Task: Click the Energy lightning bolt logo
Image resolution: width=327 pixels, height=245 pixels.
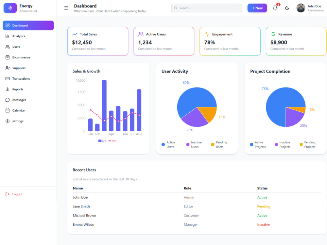Action: [x=10, y=8]
